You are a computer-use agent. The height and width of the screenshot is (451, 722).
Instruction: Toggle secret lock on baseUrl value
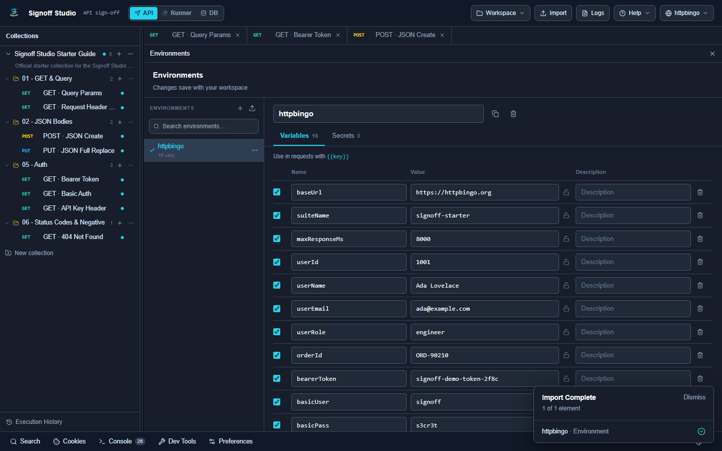coord(567,192)
